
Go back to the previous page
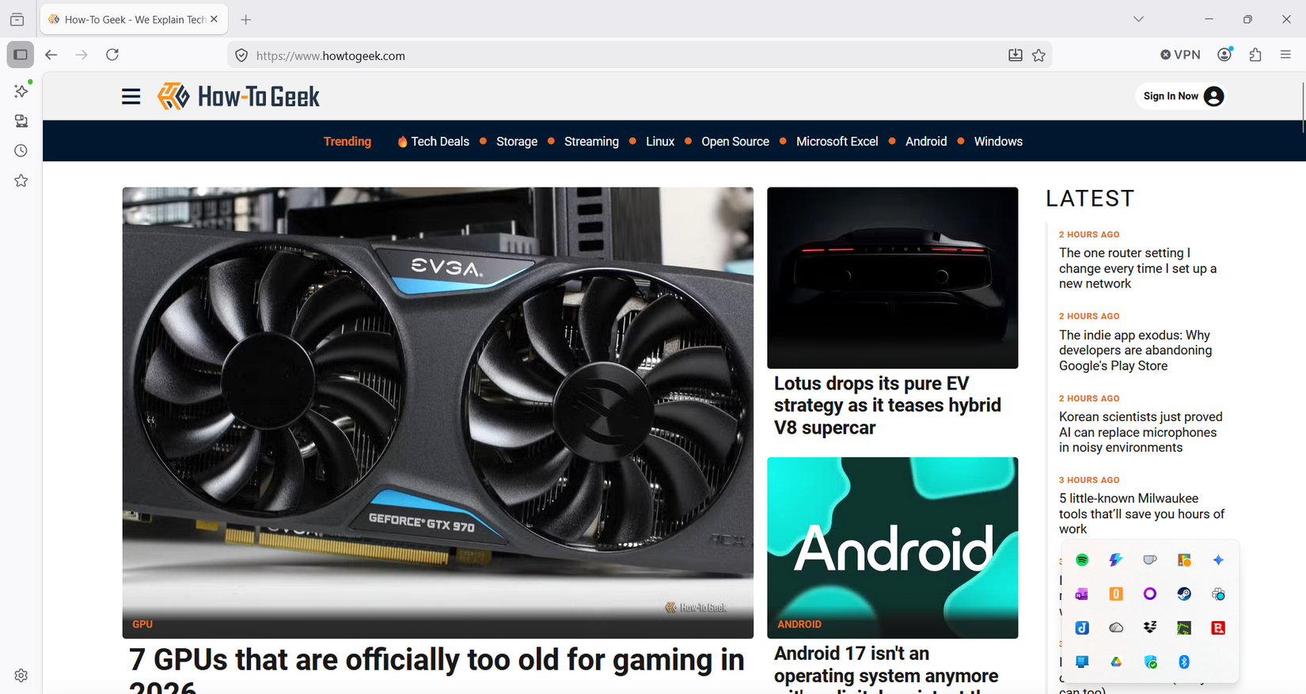coord(51,55)
